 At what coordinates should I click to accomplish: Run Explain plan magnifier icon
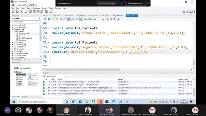click(x=61, y=19)
